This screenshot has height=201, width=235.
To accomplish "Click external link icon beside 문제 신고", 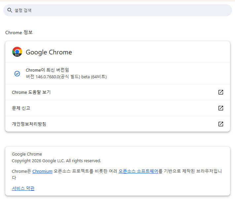I will point(221,108).
